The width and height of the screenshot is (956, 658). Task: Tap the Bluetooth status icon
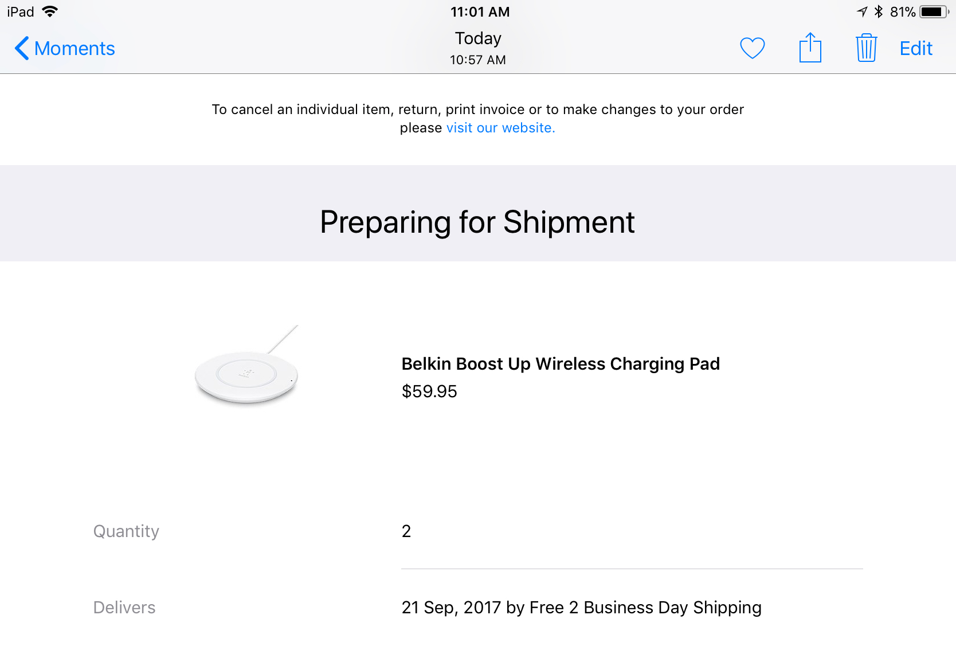click(x=879, y=11)
